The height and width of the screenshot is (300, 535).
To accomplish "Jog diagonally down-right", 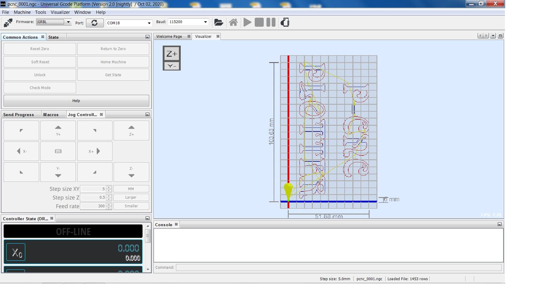I will click(95, 172).
